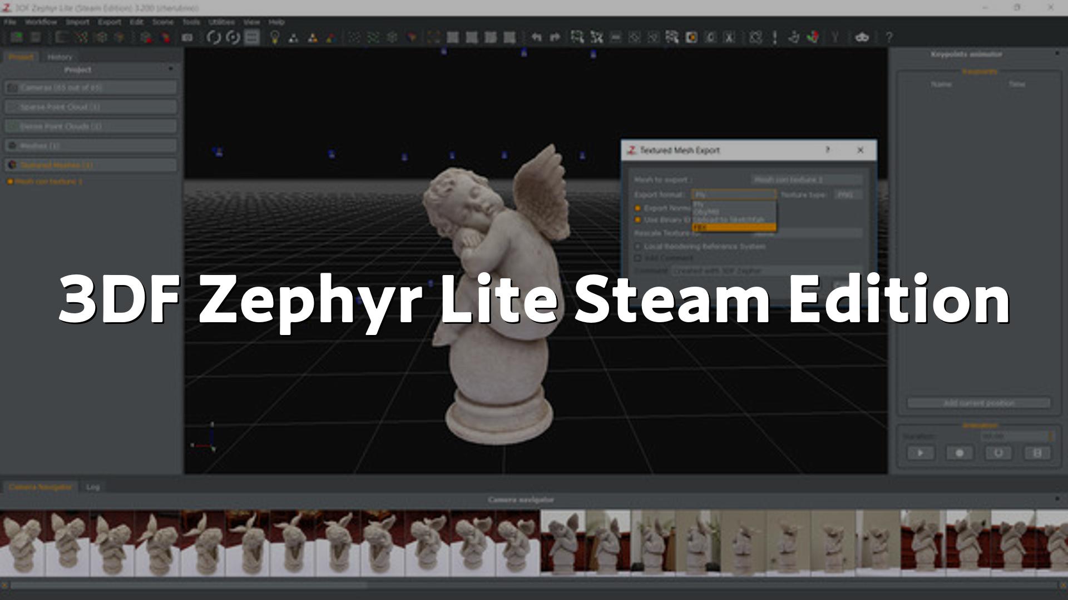The height and width of the screenshot is (600, 1068).
Task: Choose FBX from the export format list
Action: [x=734, y=227]
